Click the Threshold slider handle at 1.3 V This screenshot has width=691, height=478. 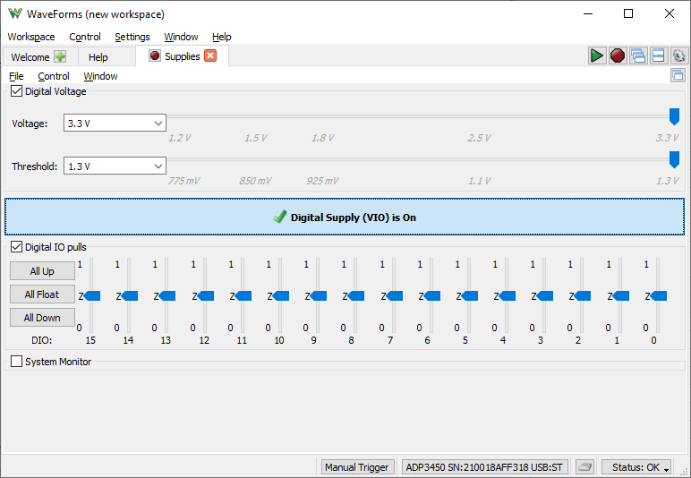[x=674, y=159]
